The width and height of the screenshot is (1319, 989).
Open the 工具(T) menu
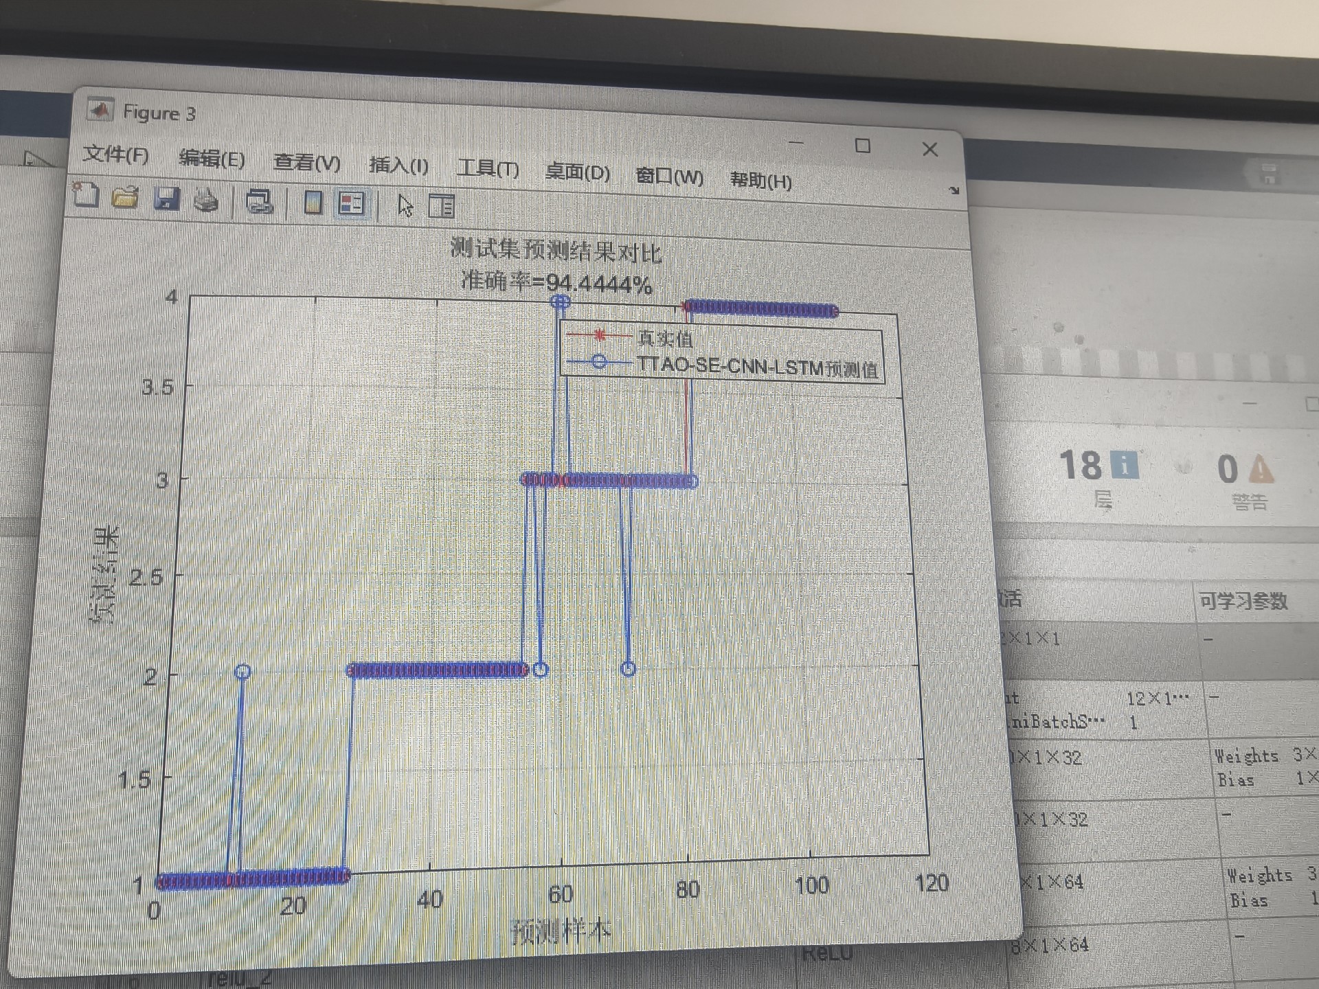click(x=488, y=168)
